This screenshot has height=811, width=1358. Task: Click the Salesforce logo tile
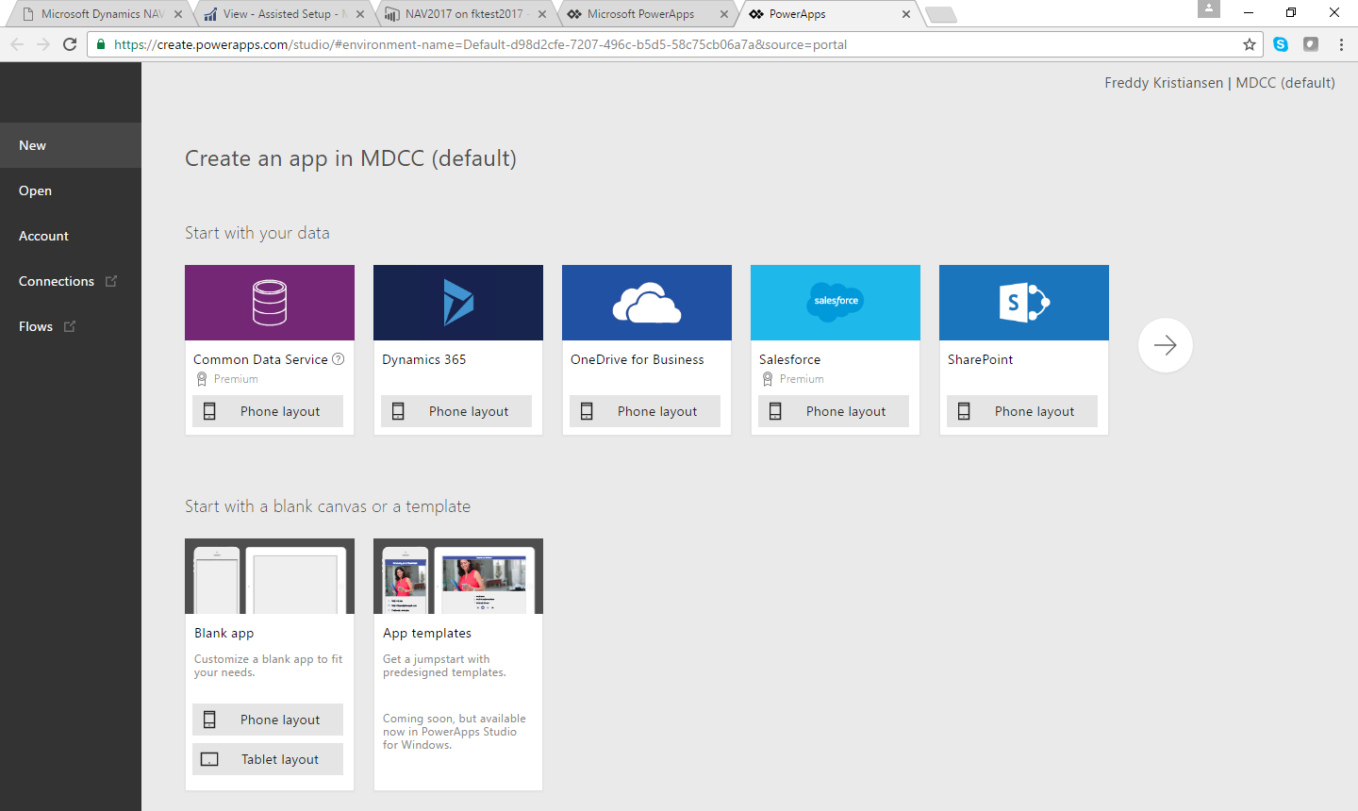pos(836,303)
